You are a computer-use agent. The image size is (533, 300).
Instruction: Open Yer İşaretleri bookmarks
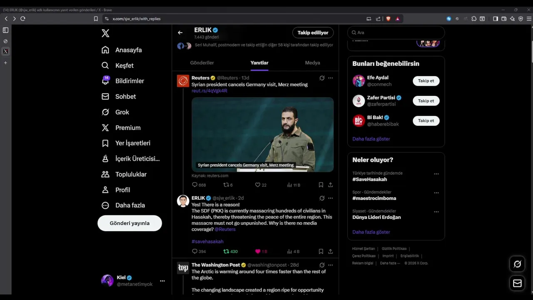tap(126, 143)
